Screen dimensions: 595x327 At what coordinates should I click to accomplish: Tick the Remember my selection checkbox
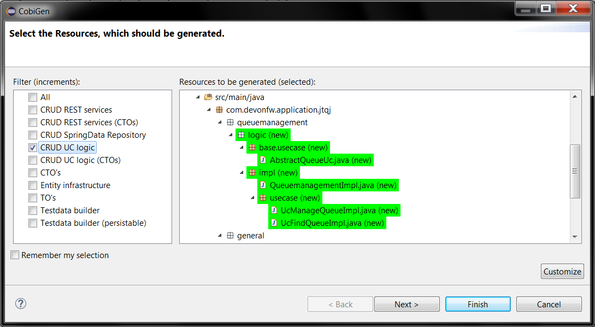click(x=15, y=255)
